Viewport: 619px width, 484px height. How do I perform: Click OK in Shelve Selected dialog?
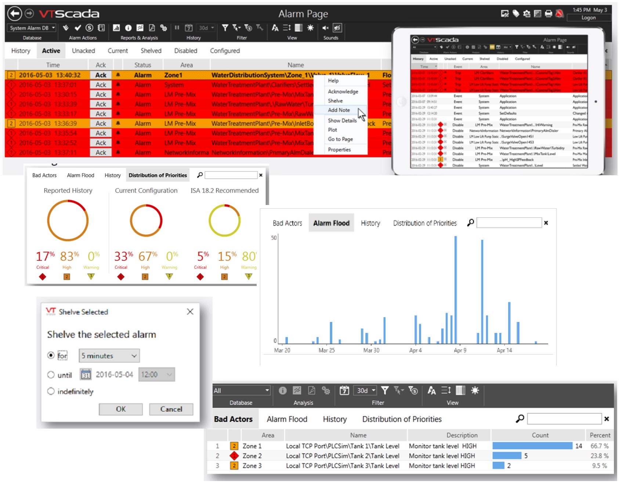coord(121,409)
